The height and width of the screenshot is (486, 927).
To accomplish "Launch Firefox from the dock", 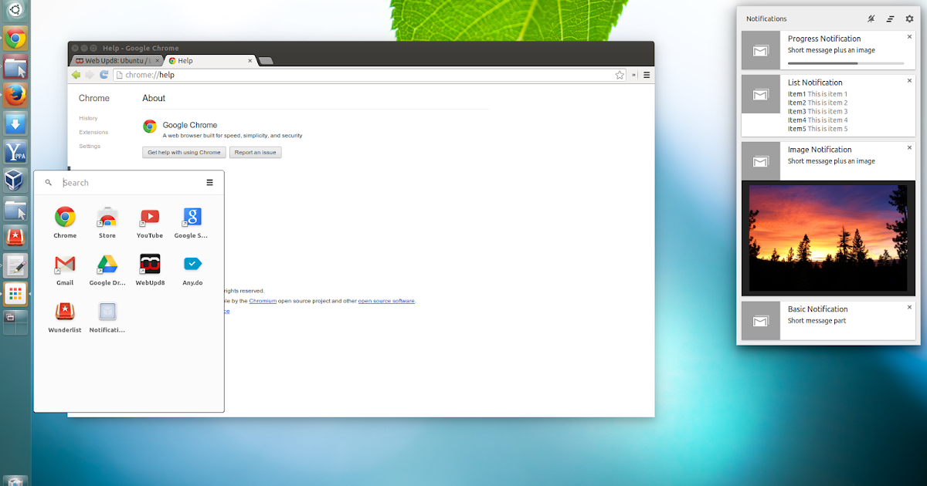I will point(15,96).
